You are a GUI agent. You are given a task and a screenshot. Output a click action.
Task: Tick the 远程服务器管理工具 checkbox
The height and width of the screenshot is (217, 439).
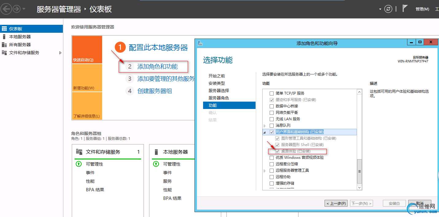click(x=271, y=170)
